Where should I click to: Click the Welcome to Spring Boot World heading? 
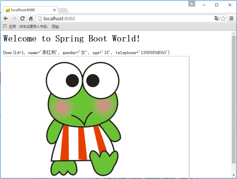pyautogui.click(x=71, y=39)
